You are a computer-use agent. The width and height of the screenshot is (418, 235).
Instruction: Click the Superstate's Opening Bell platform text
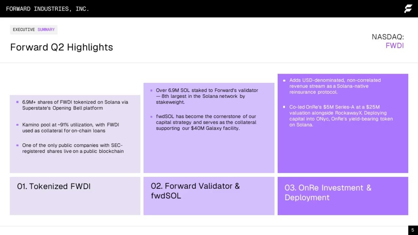point(62,108)
